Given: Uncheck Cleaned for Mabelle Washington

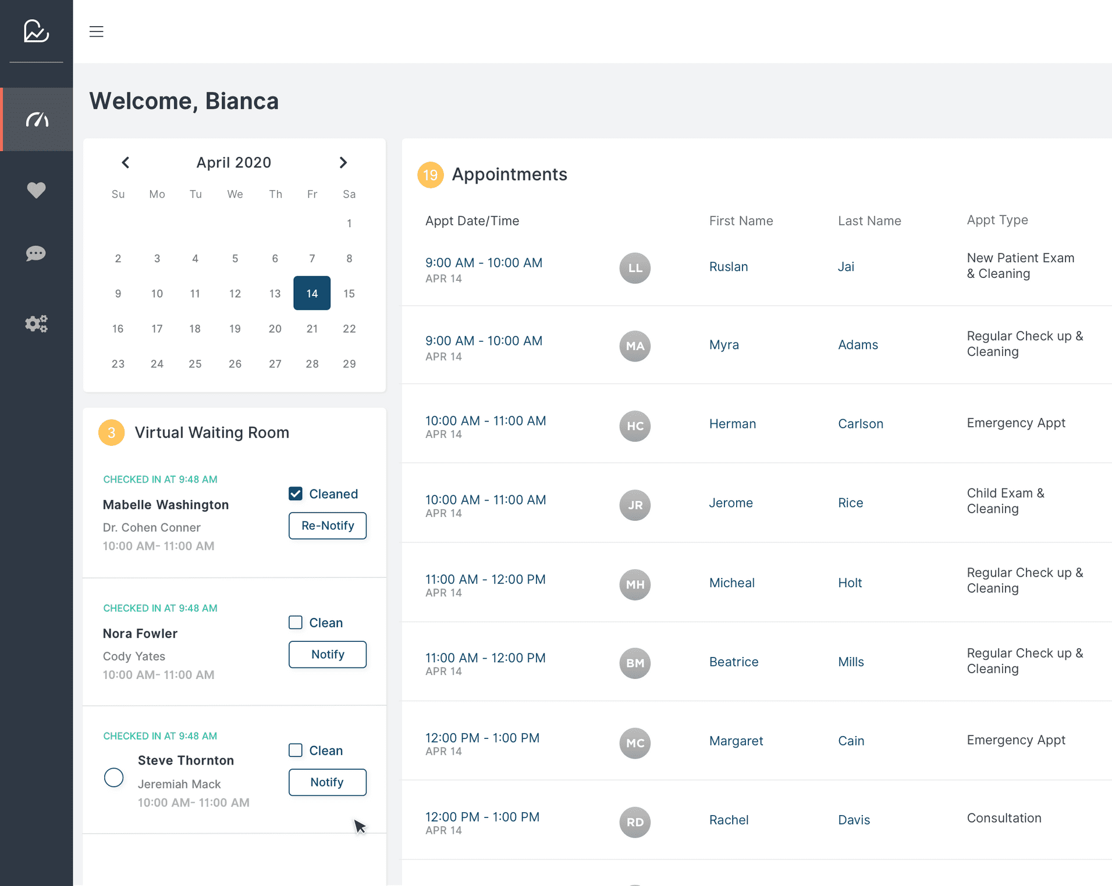Looking at the screenshot, I should click(296, 494).
